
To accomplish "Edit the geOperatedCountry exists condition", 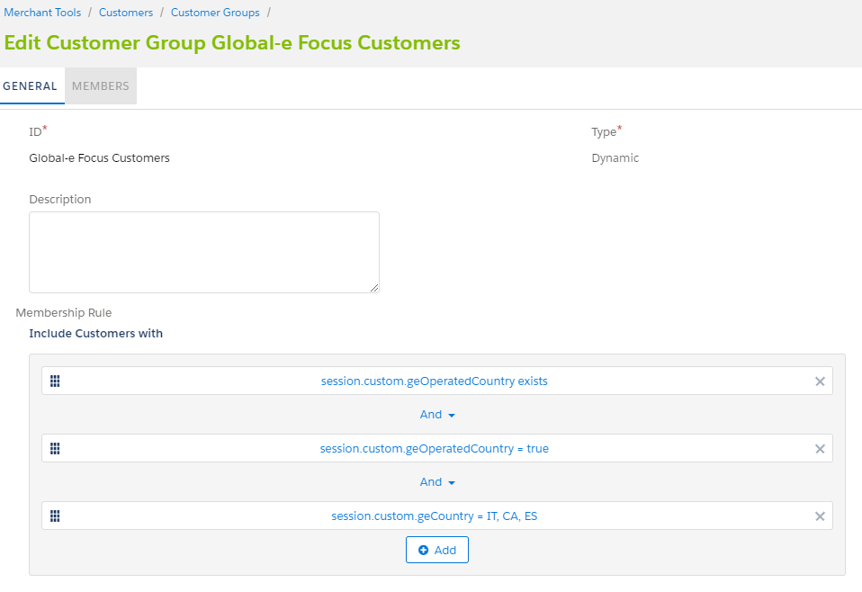I will [x=435, y=381].
